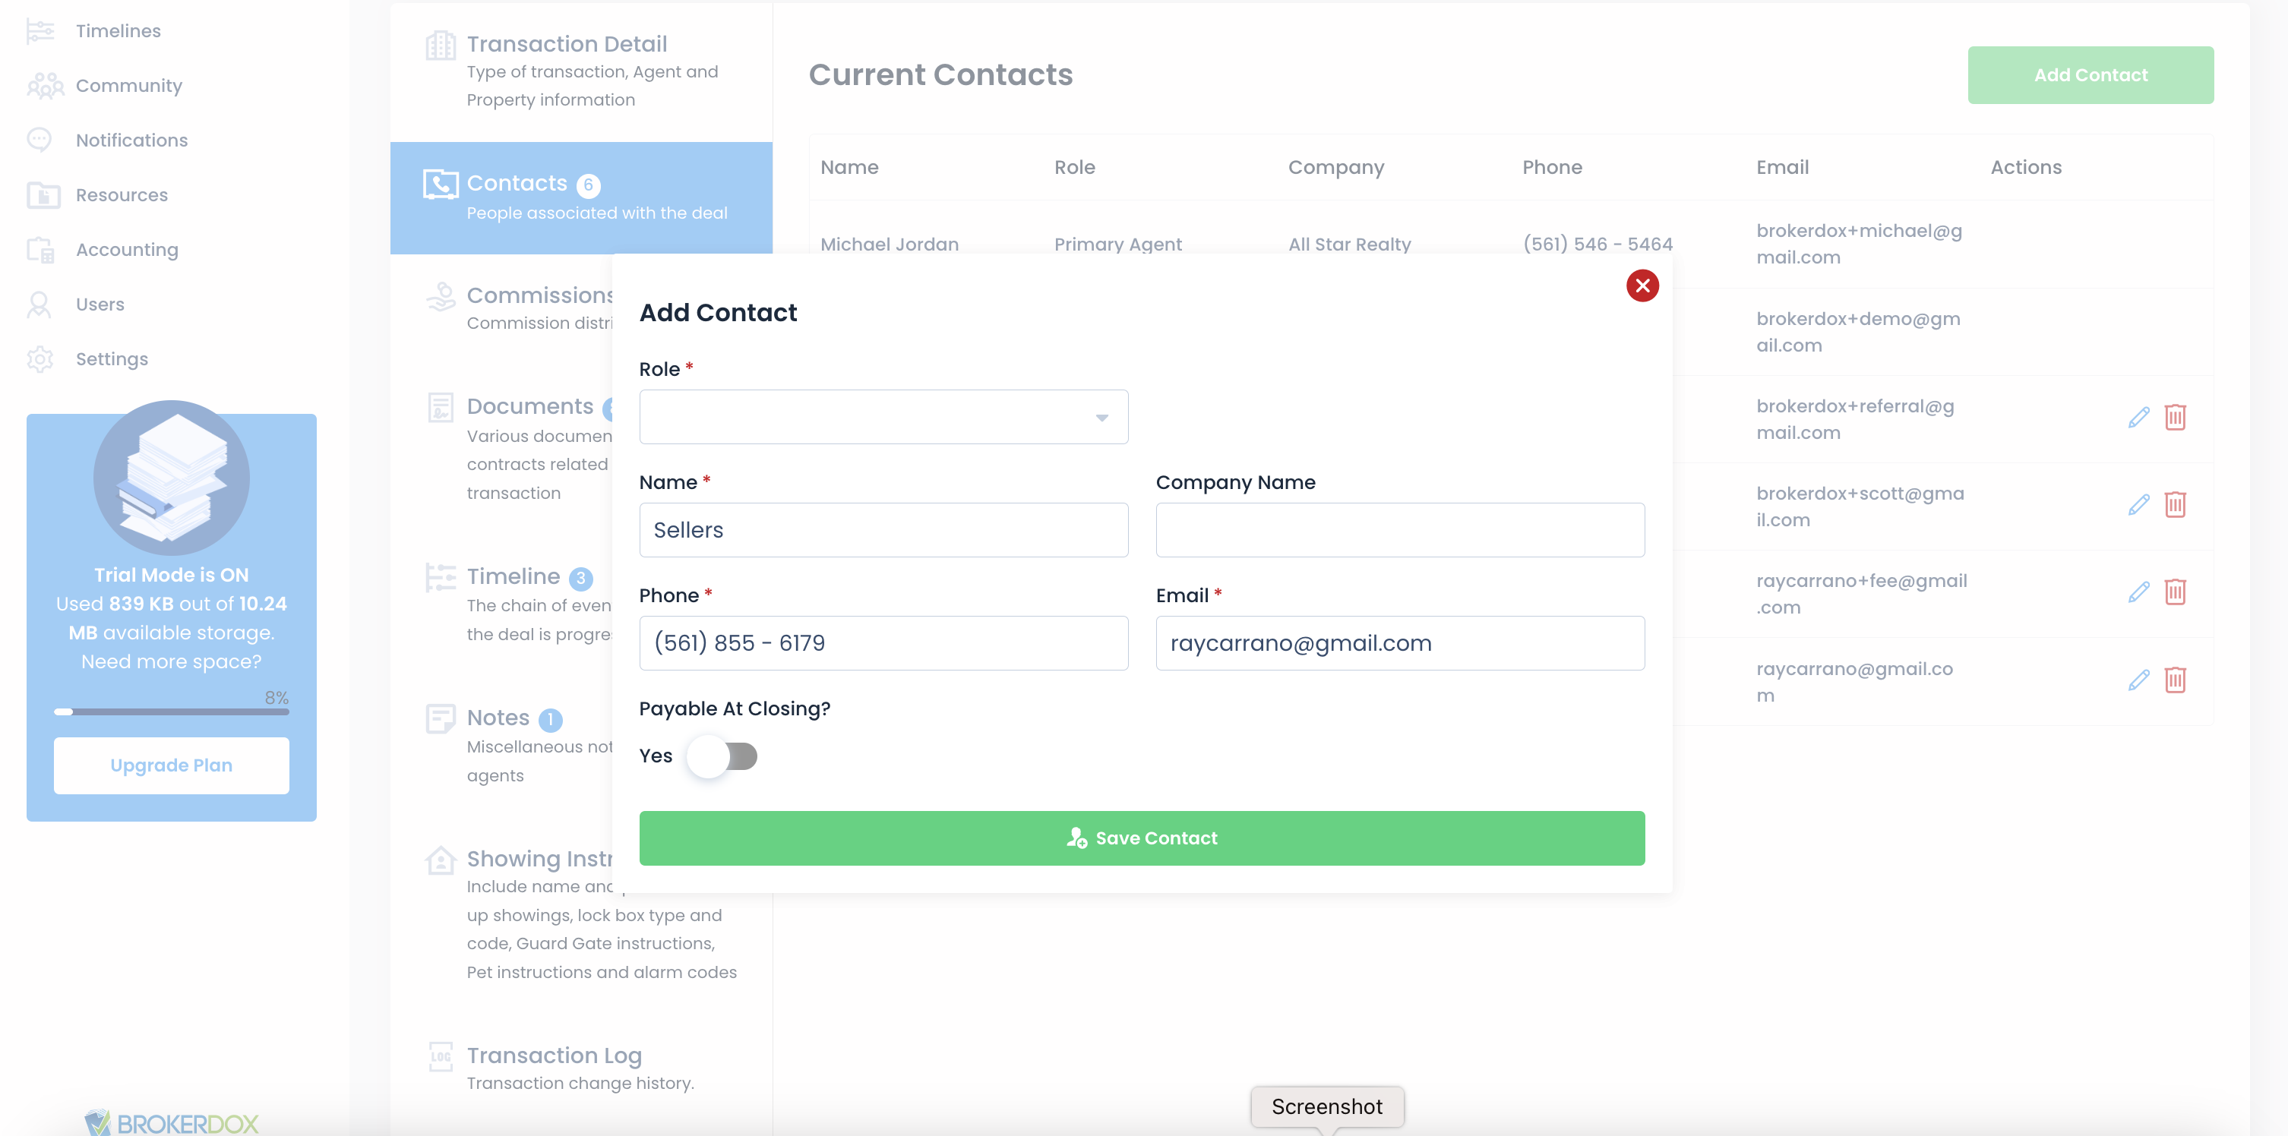This screenshot has width=2288, height=1136.
Task: Click the Transaction Log icon
Action: [441, 1056]
